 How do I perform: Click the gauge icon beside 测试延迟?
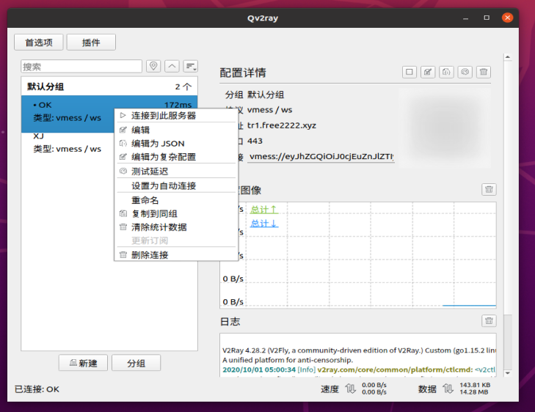pyautogui.click(x=123, y=171)
